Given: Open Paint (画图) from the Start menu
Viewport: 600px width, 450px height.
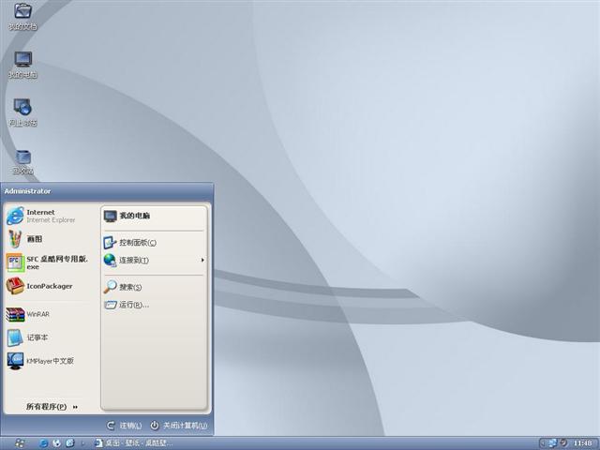Looking at the screenshot, I should (x=52, y=239).
